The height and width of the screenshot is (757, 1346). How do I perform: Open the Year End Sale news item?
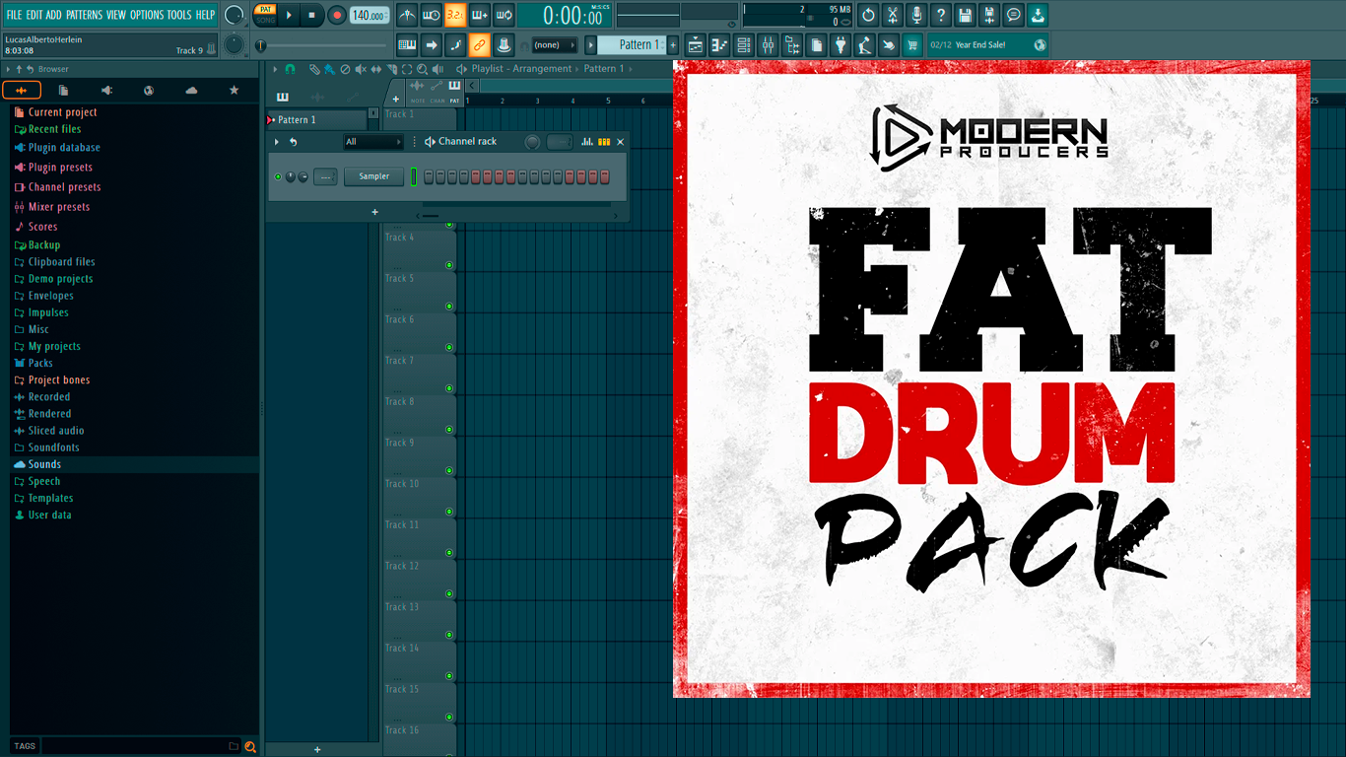pos(988,44)
